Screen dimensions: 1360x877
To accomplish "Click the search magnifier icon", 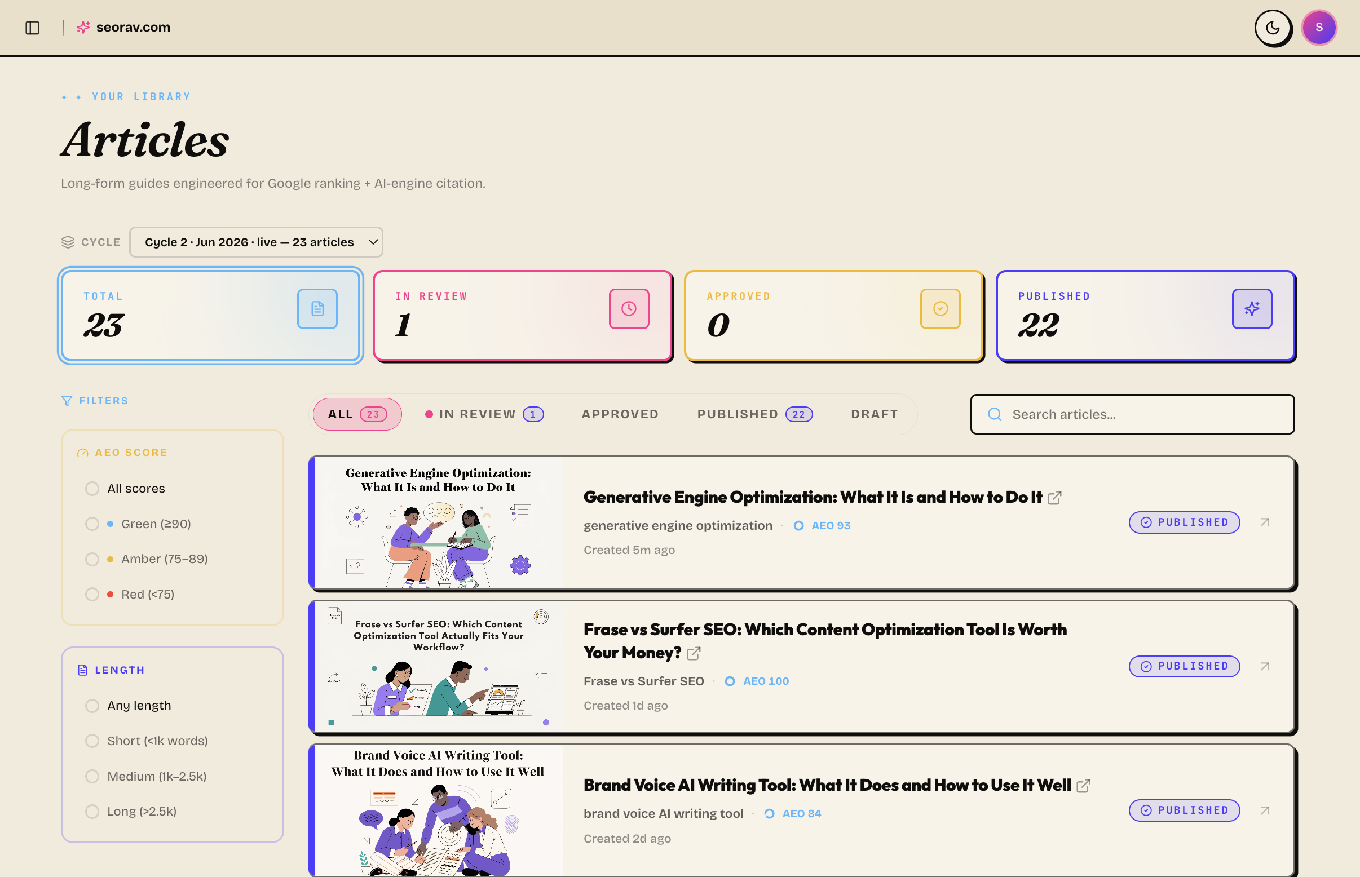I will (x=995, y=415).
